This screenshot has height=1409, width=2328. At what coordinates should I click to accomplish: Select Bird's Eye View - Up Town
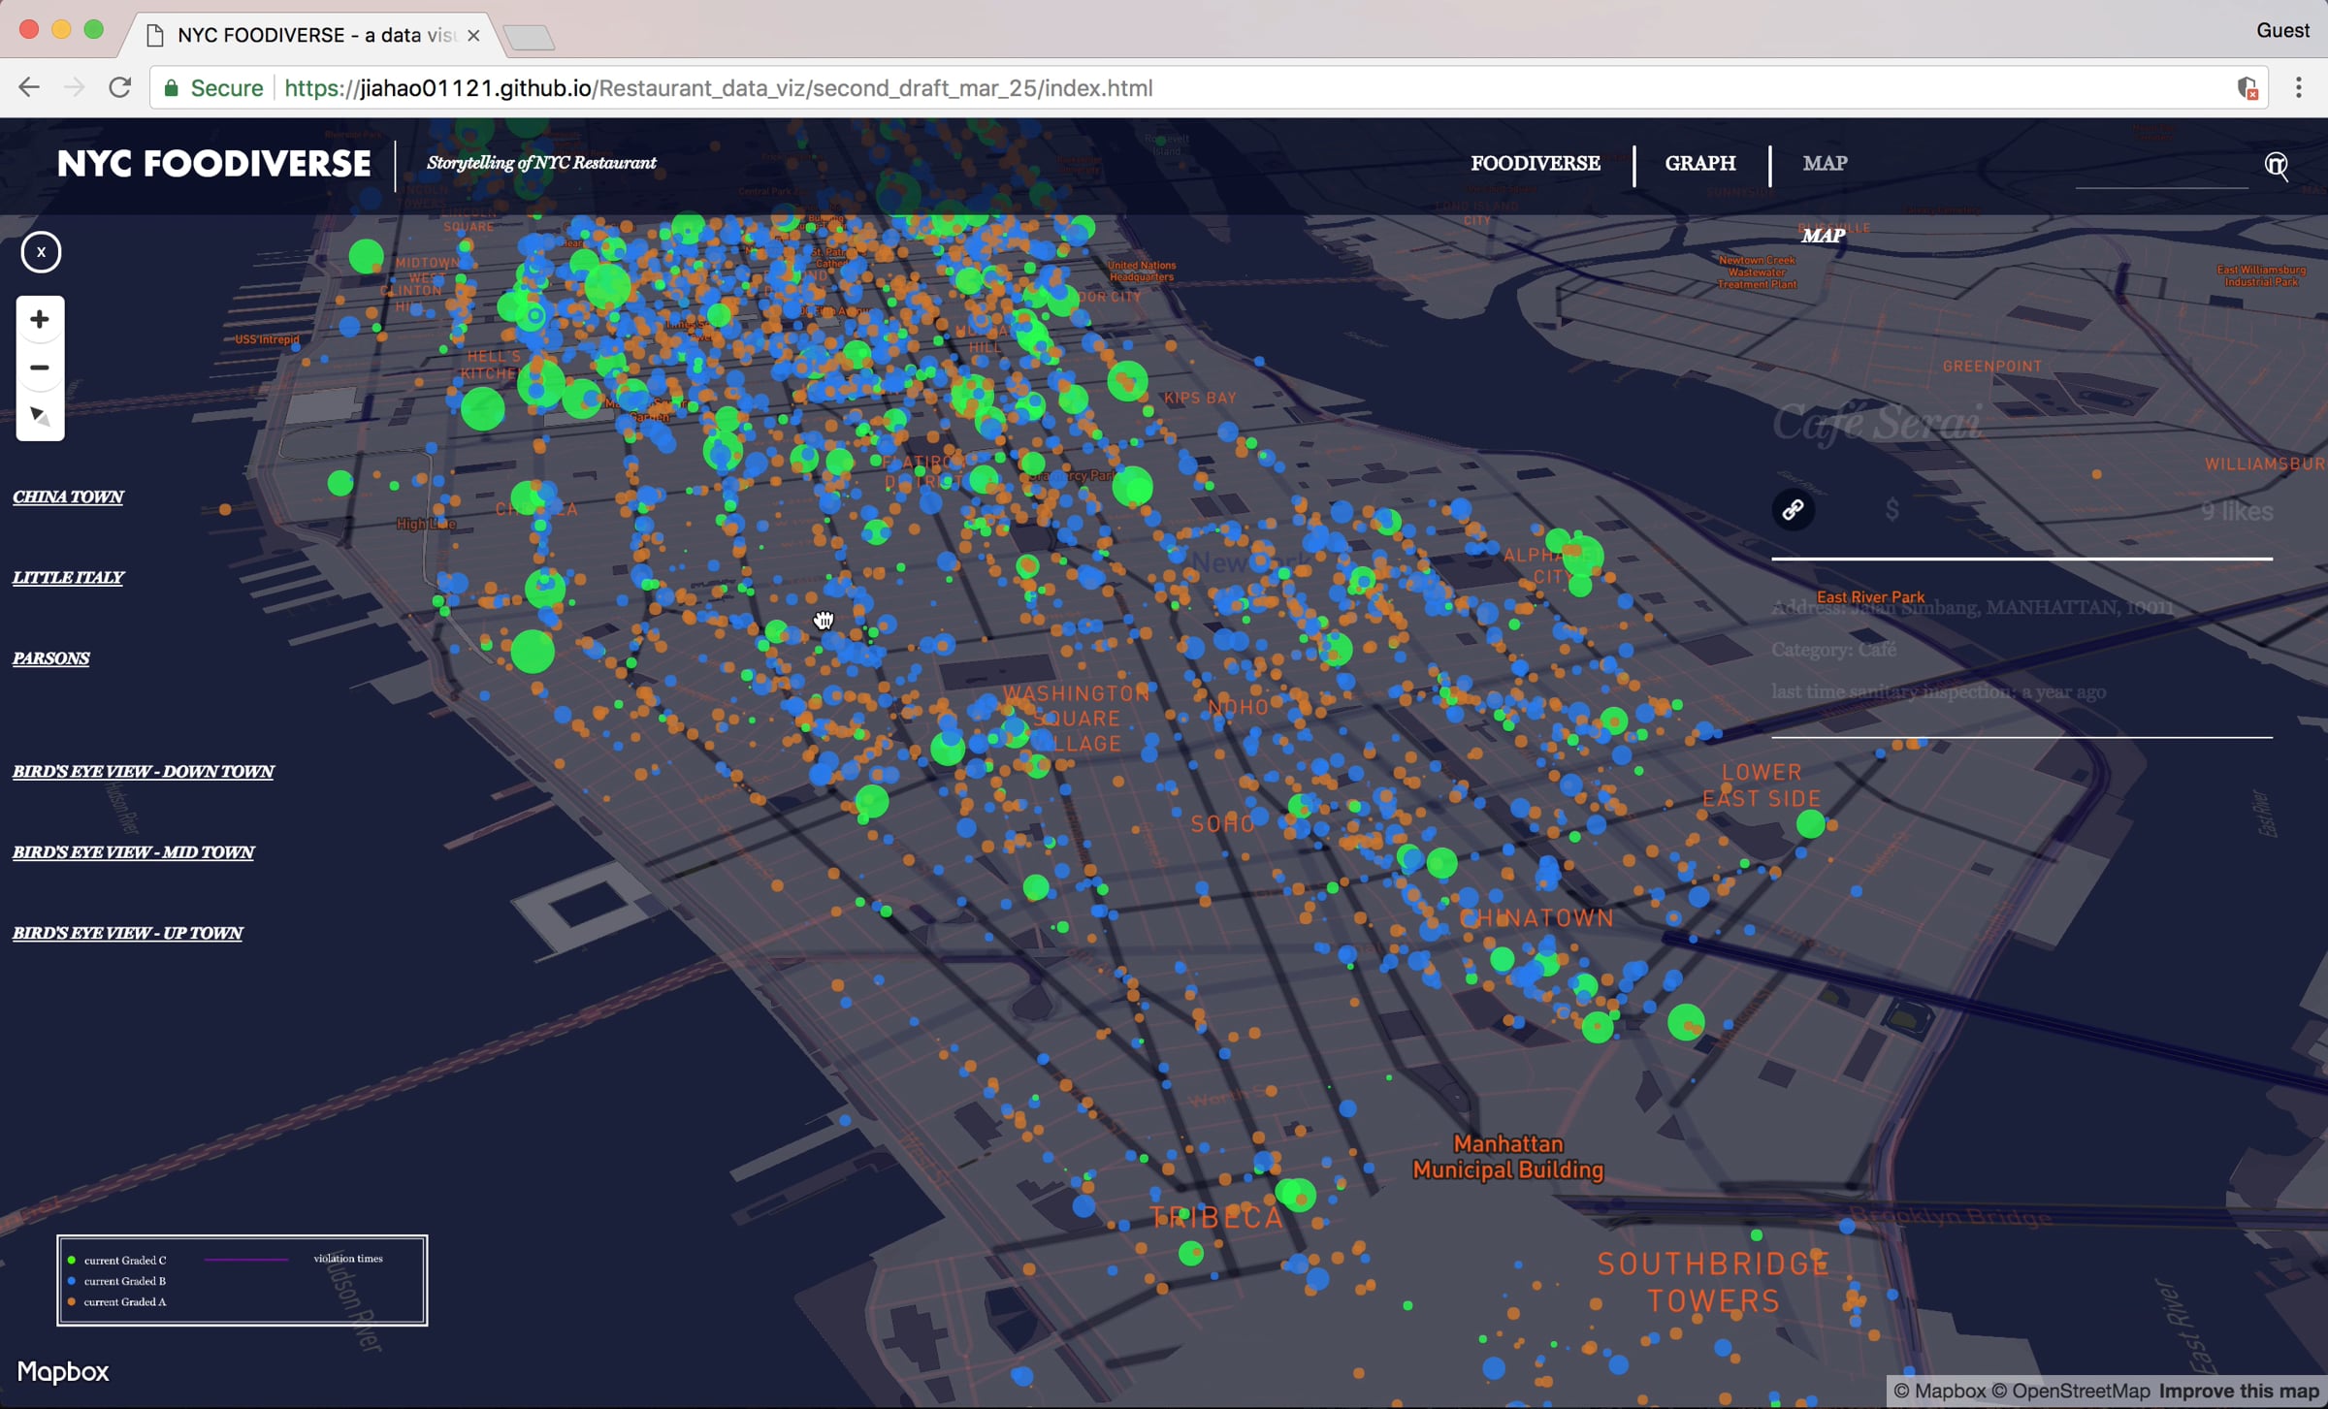click(x=128, y=933)
